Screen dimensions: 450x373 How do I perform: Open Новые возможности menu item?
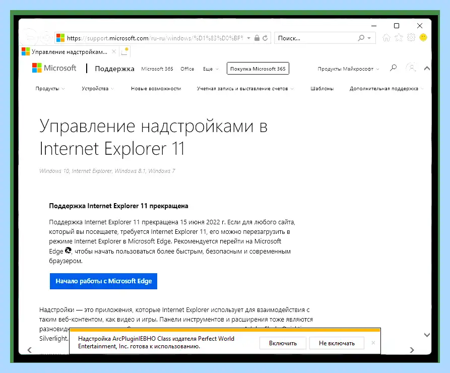(156, 89)
